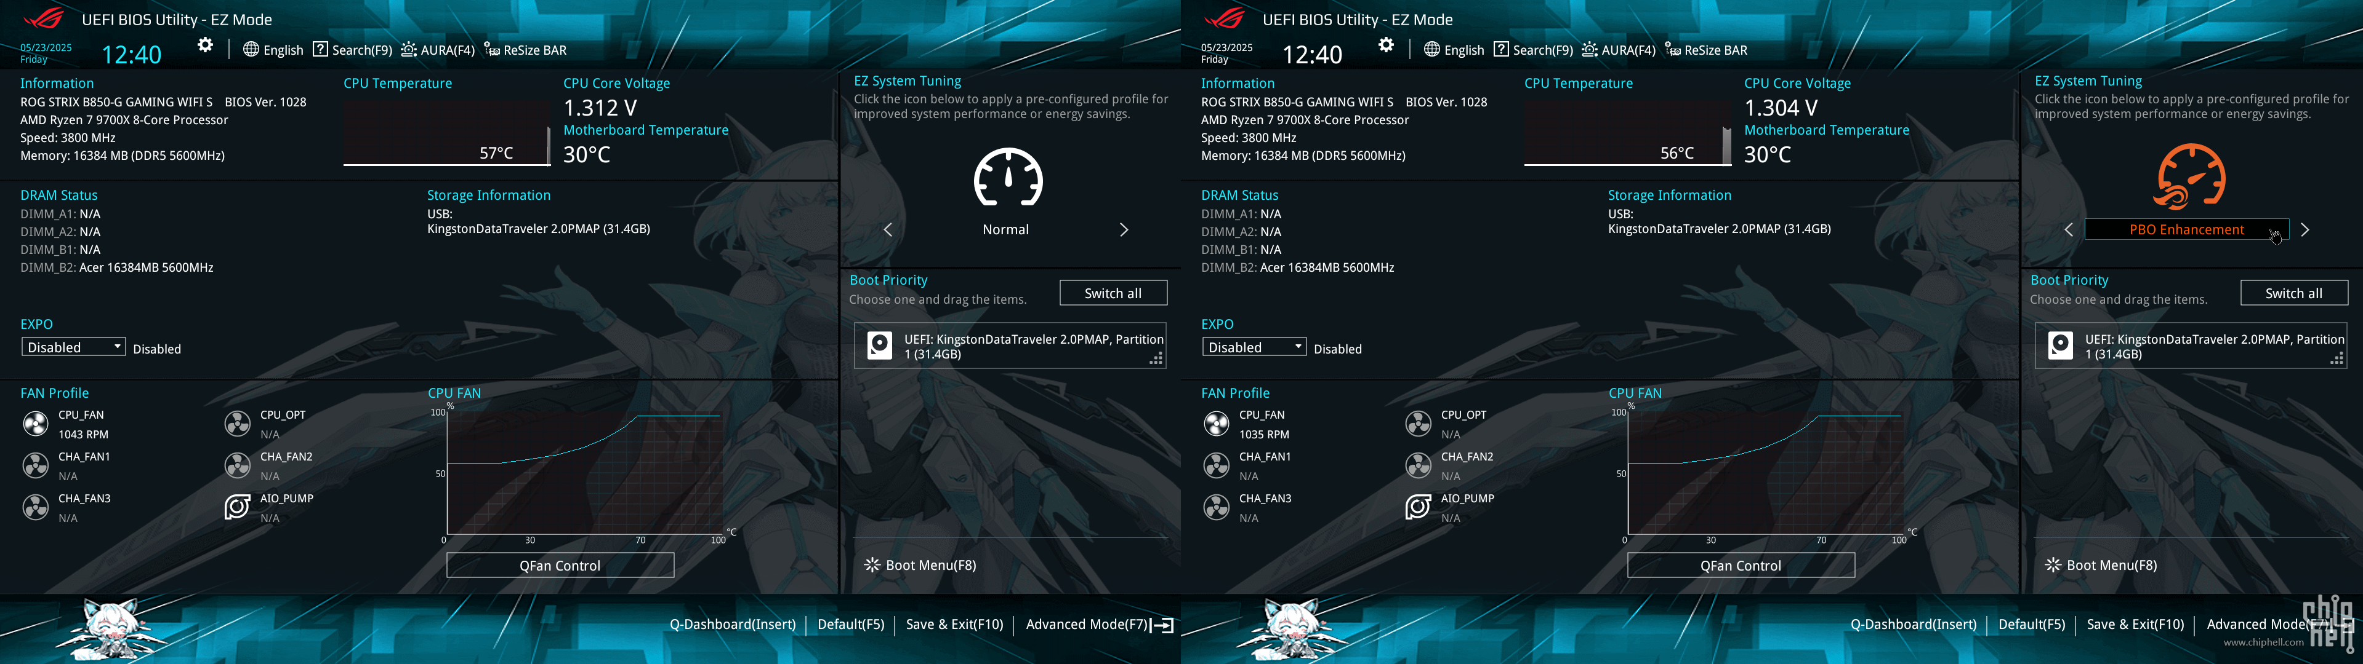This screenshot has width=2363, height=664.
Task: Click Default(F5) in right screen
Action: point(2031,625)
